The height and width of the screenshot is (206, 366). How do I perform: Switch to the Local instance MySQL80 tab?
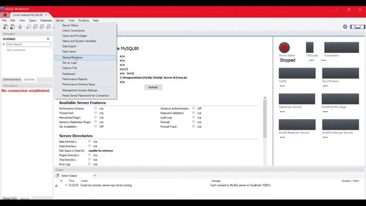pos(27,15)
